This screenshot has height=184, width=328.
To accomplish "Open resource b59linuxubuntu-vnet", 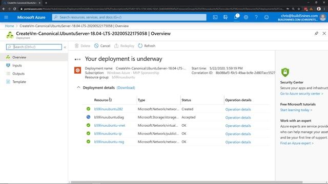I will point(110,125).
